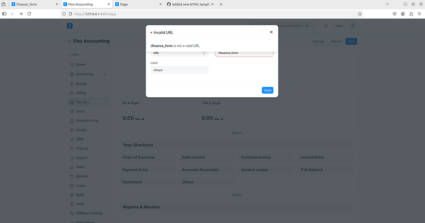Click the blue Save button in dialog

[267, 90]
